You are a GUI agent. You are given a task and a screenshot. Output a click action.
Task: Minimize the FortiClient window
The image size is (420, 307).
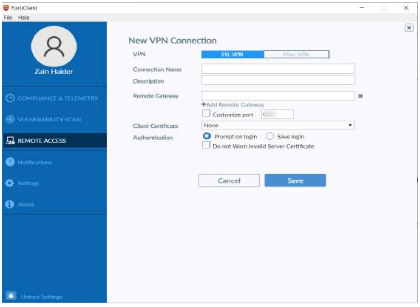[362, 8]
